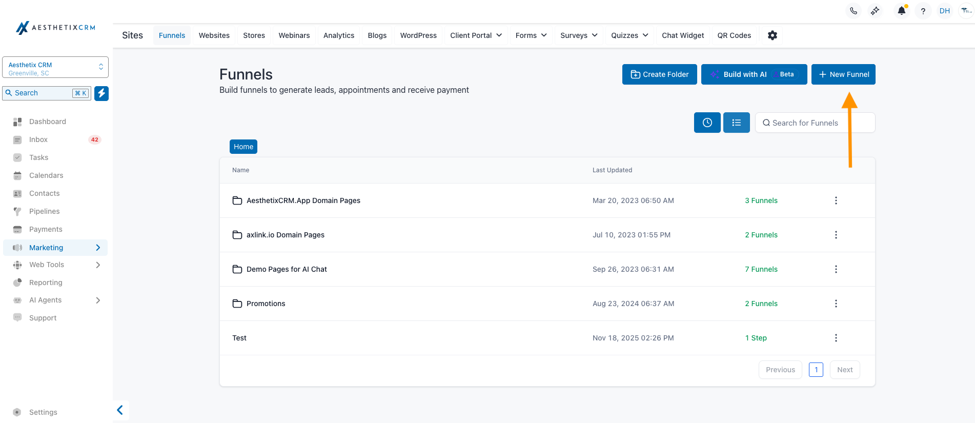This screenshot has width=975, height=423.
Task: Click the Create Folder button
Action: point(659,74)
